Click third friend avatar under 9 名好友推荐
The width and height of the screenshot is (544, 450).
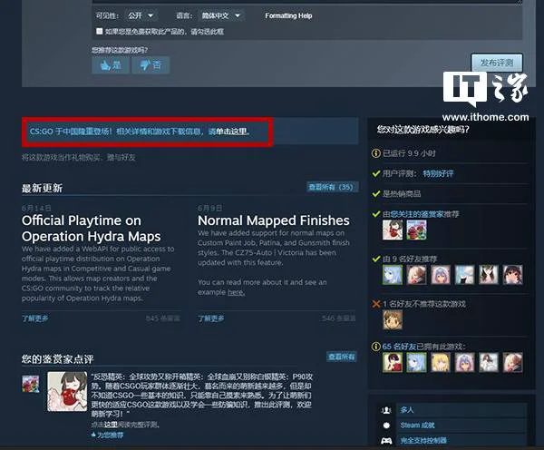441,275
